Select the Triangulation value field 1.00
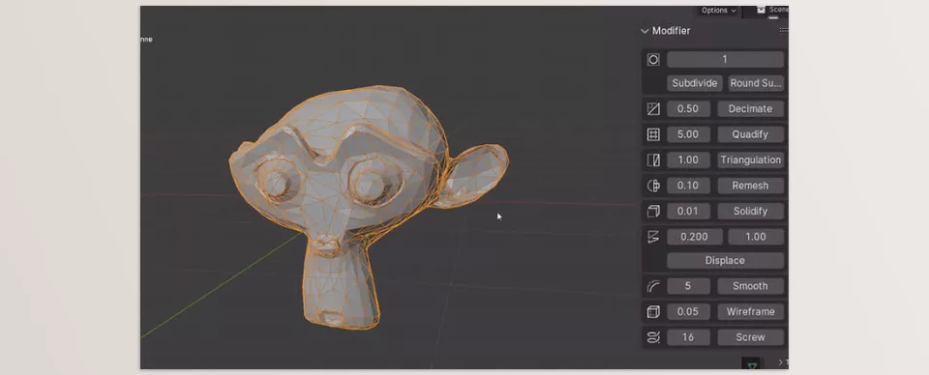The width and height of the screenshot is (929, 375). tap(688, 159)
